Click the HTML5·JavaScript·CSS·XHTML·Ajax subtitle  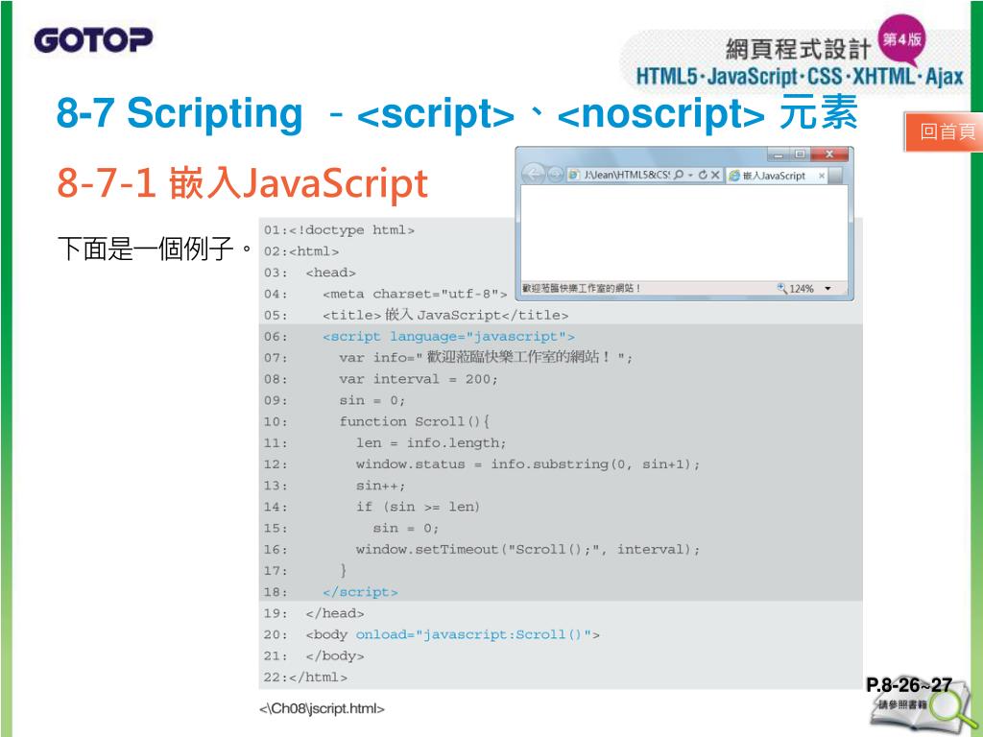click(800, 77)
